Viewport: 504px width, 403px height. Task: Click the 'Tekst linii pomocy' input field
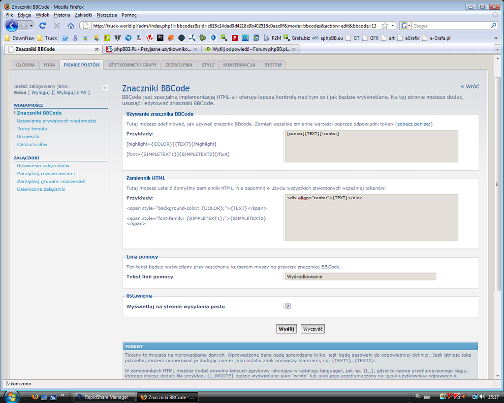point(360,277)
